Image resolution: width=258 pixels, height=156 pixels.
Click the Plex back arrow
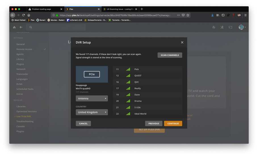pyautogui.click(x=21, y=27)
